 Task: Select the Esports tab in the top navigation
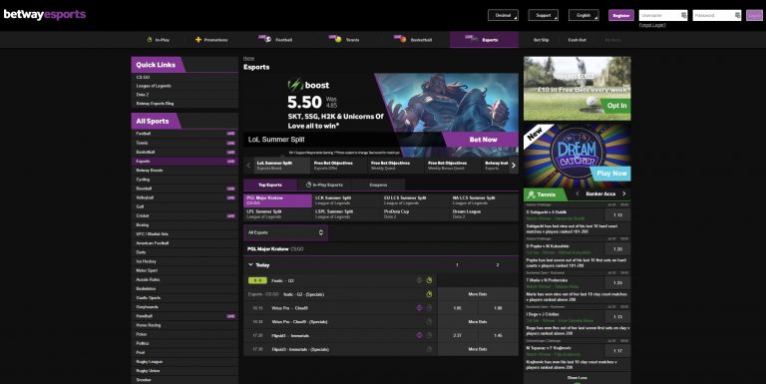(x=484, y=40)
